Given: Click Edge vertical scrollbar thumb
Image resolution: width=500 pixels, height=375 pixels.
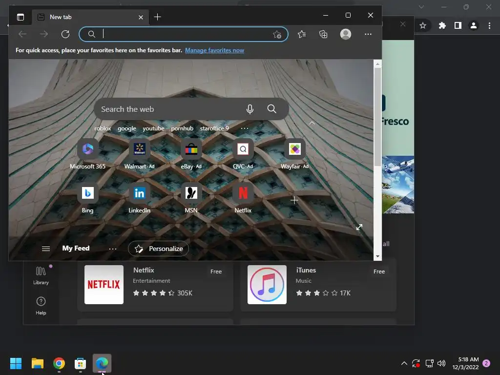Looking at the screenshot, I should point(377,116).
